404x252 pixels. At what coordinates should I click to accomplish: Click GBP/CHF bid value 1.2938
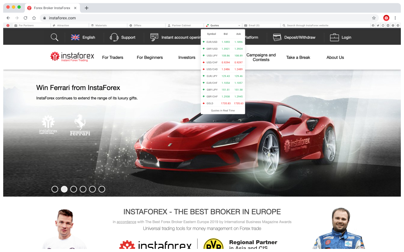tap(226, 97)
